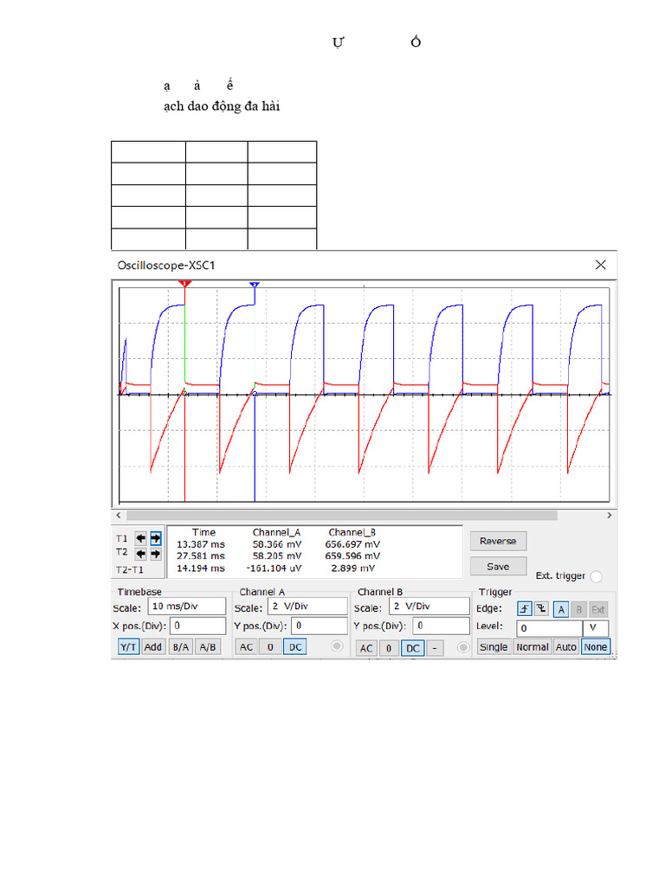Set Channel A coupling to AC
The image size is (665, 886).
point(247,647)
